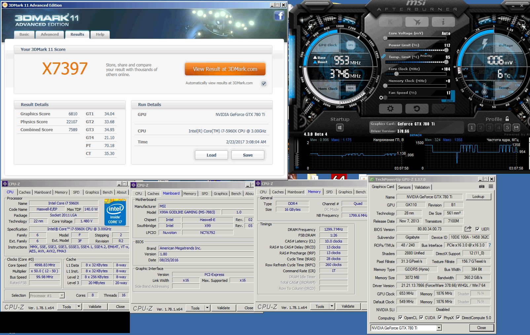Click the save profile floppy icon
The height and width of the screenshot is (335, 530).
[516, 128]
